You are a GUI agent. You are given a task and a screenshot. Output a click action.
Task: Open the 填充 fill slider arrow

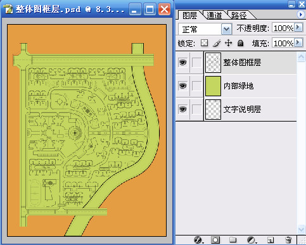click(298, 42)
